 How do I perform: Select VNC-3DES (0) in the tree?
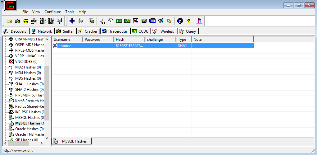[26, 62]
